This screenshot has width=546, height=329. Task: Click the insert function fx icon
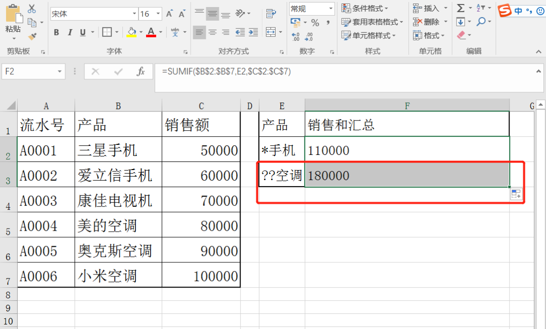(x=141, y=72)
